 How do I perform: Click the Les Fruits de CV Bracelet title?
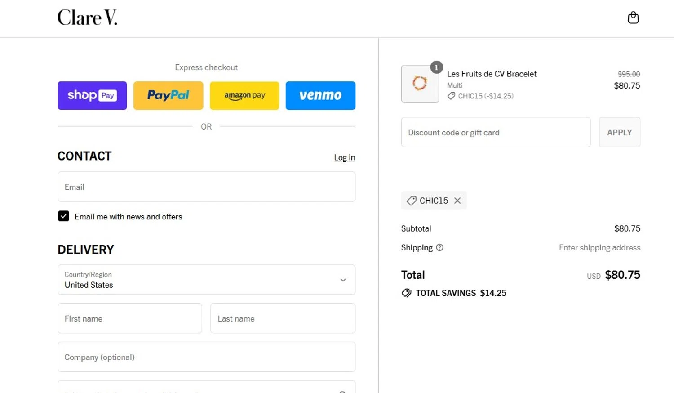(492, 74)
